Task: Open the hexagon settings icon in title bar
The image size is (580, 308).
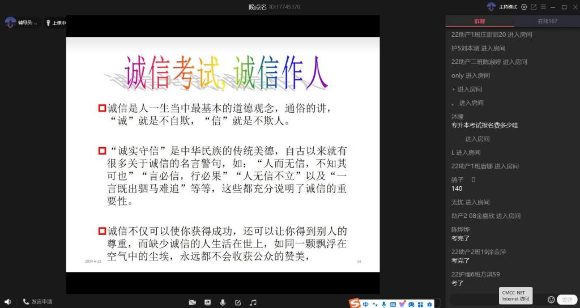Action: [x=524, y=7]
